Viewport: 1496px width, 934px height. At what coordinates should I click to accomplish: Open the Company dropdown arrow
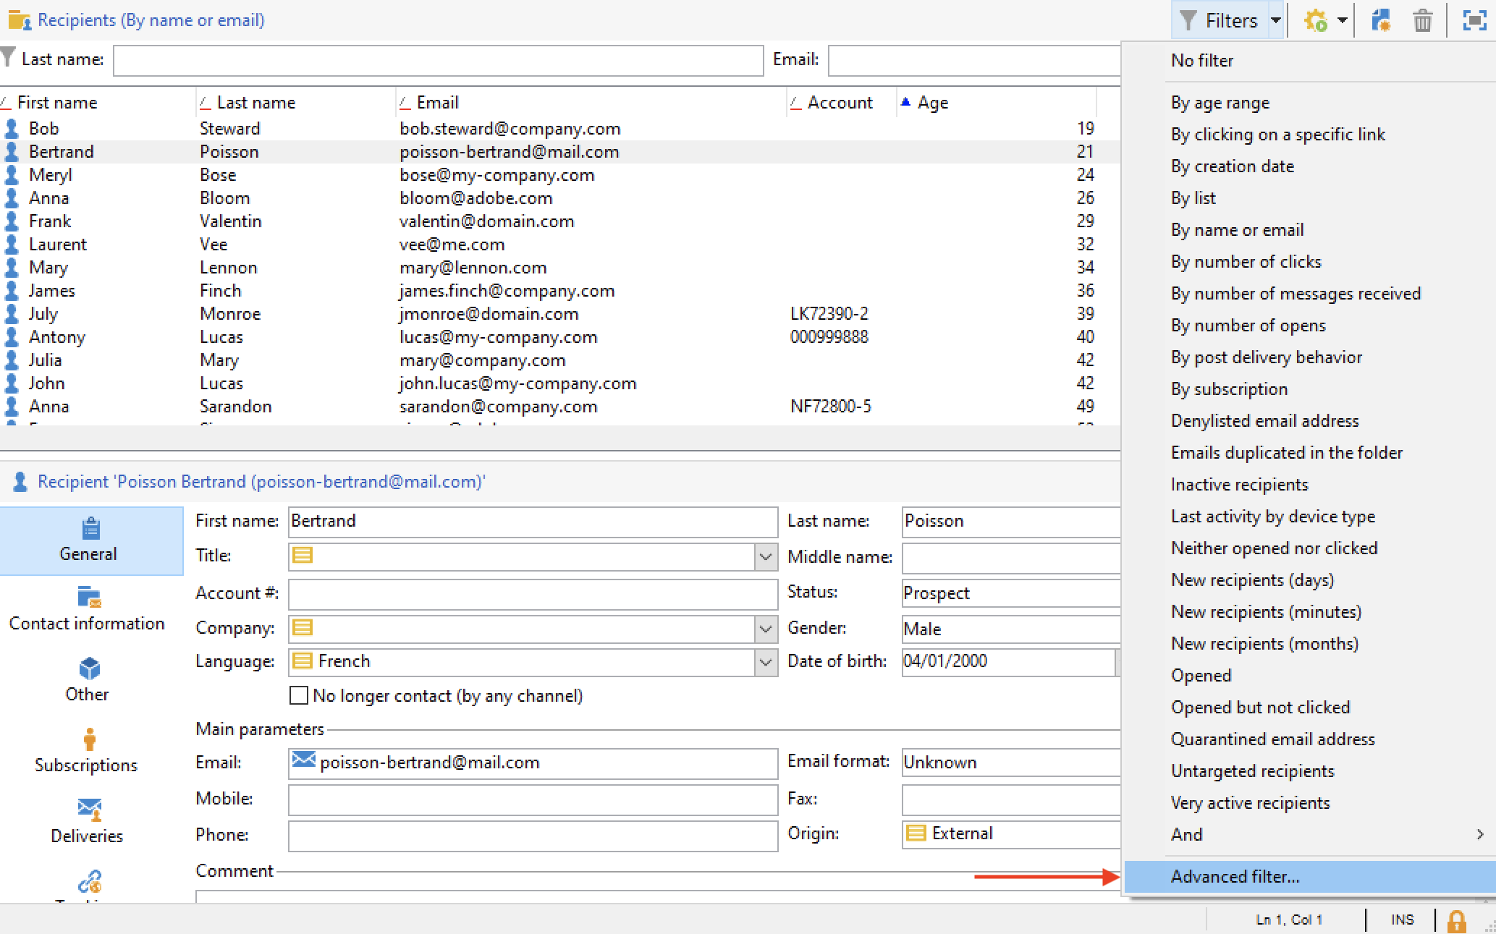click(x=766, y=629)
